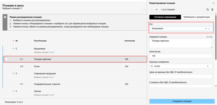Screen dimensions: 217x105
Task: Open the Ручки position row
Action: (75, 66)
